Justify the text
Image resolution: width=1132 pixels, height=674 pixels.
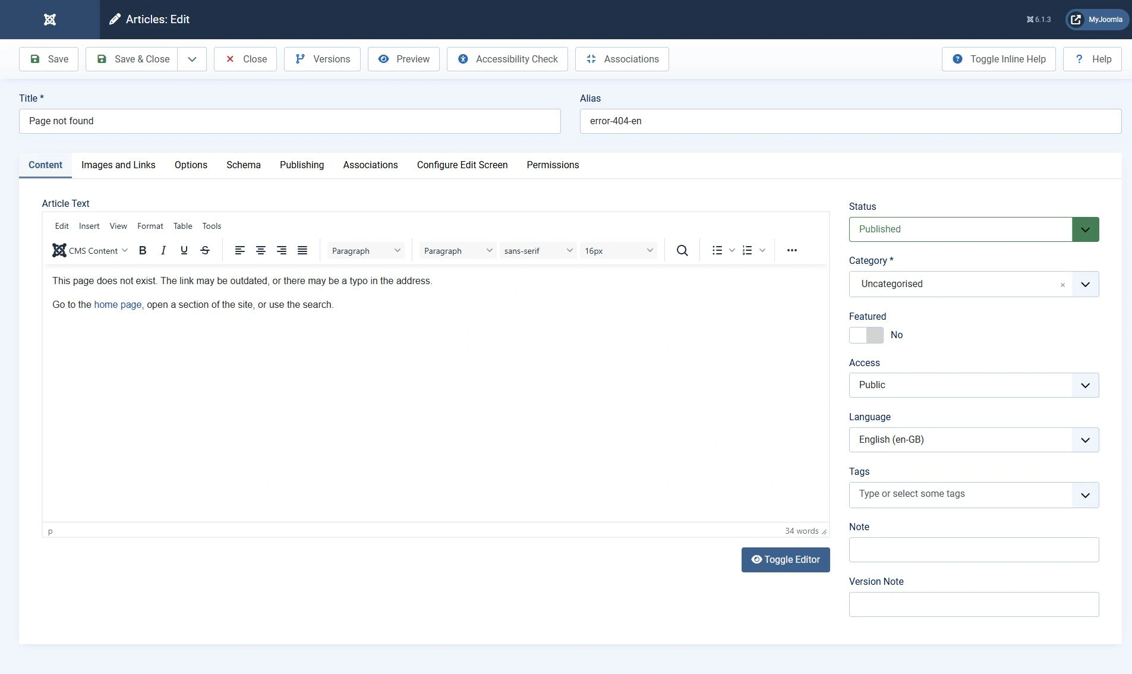[302, 251]
